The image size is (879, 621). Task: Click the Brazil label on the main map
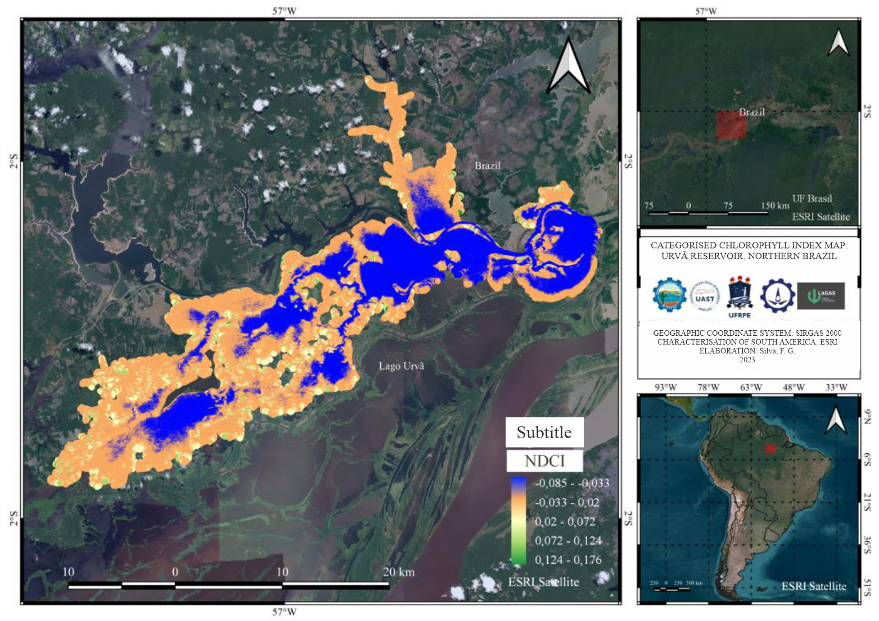click(487, 165)
